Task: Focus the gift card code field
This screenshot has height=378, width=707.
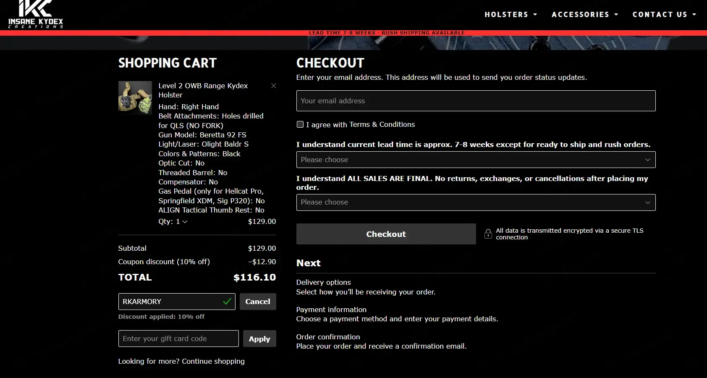Action: (x=178, y=339)
